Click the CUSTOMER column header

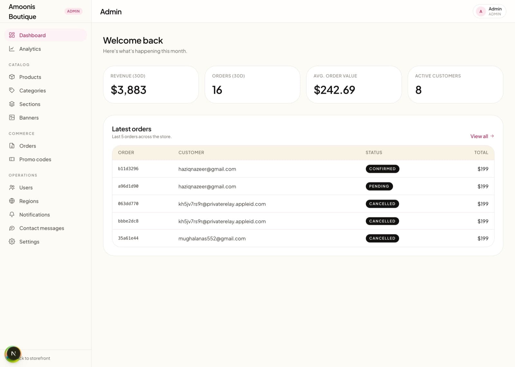[x=191, y=153]
